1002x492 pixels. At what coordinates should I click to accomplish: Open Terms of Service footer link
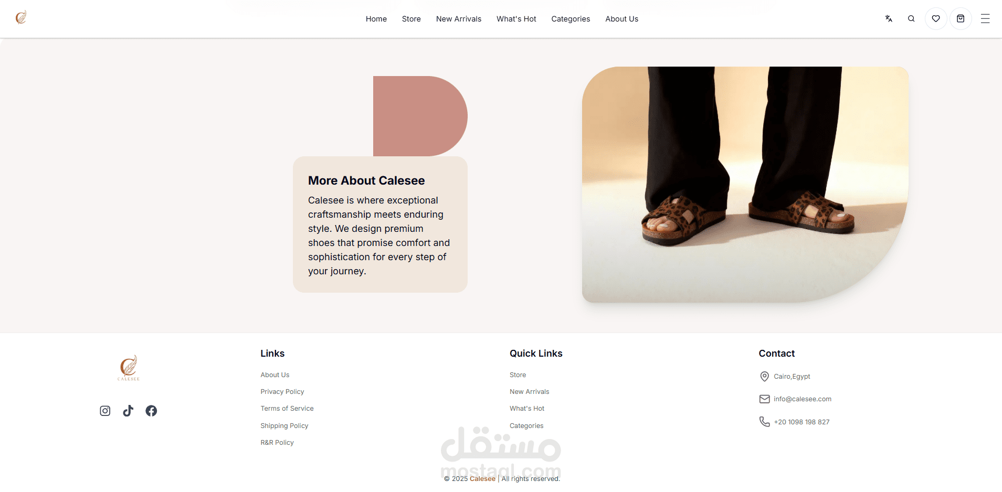287,409
